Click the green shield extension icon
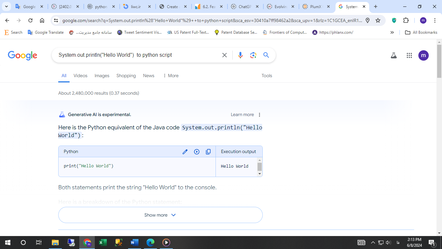This screenshot has width=442, height=249. [x=394, y=20]
